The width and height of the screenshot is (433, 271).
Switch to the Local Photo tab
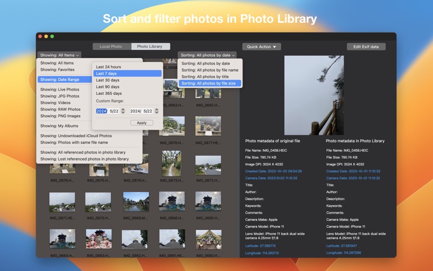point(112,47)
